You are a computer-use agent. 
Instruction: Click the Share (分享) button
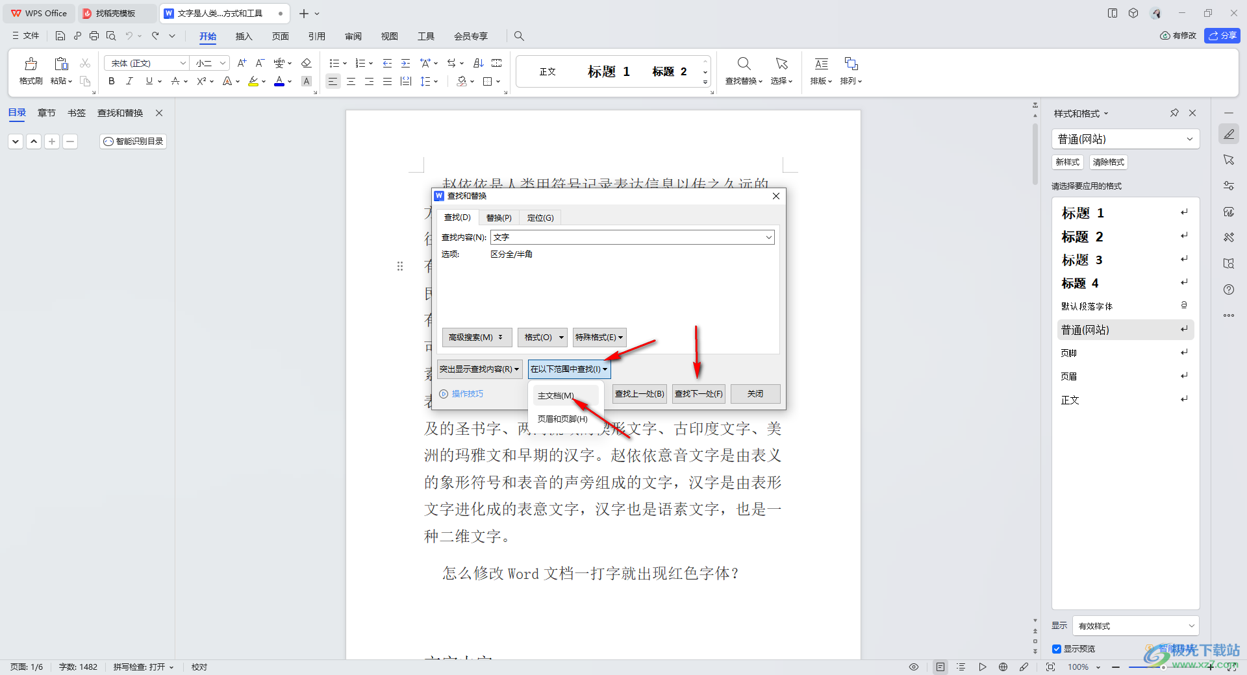pyautogui.click(x=1222, y=36)
